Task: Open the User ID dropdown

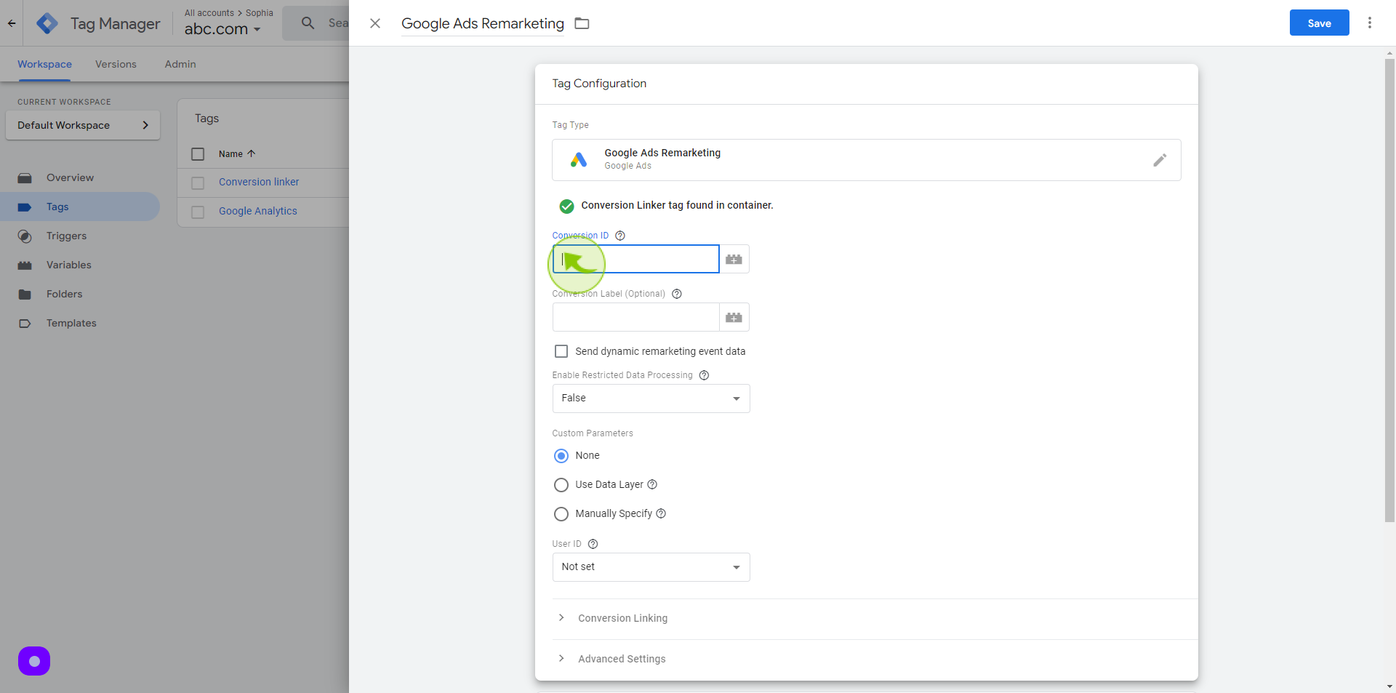Action: (x=651, y=567)
